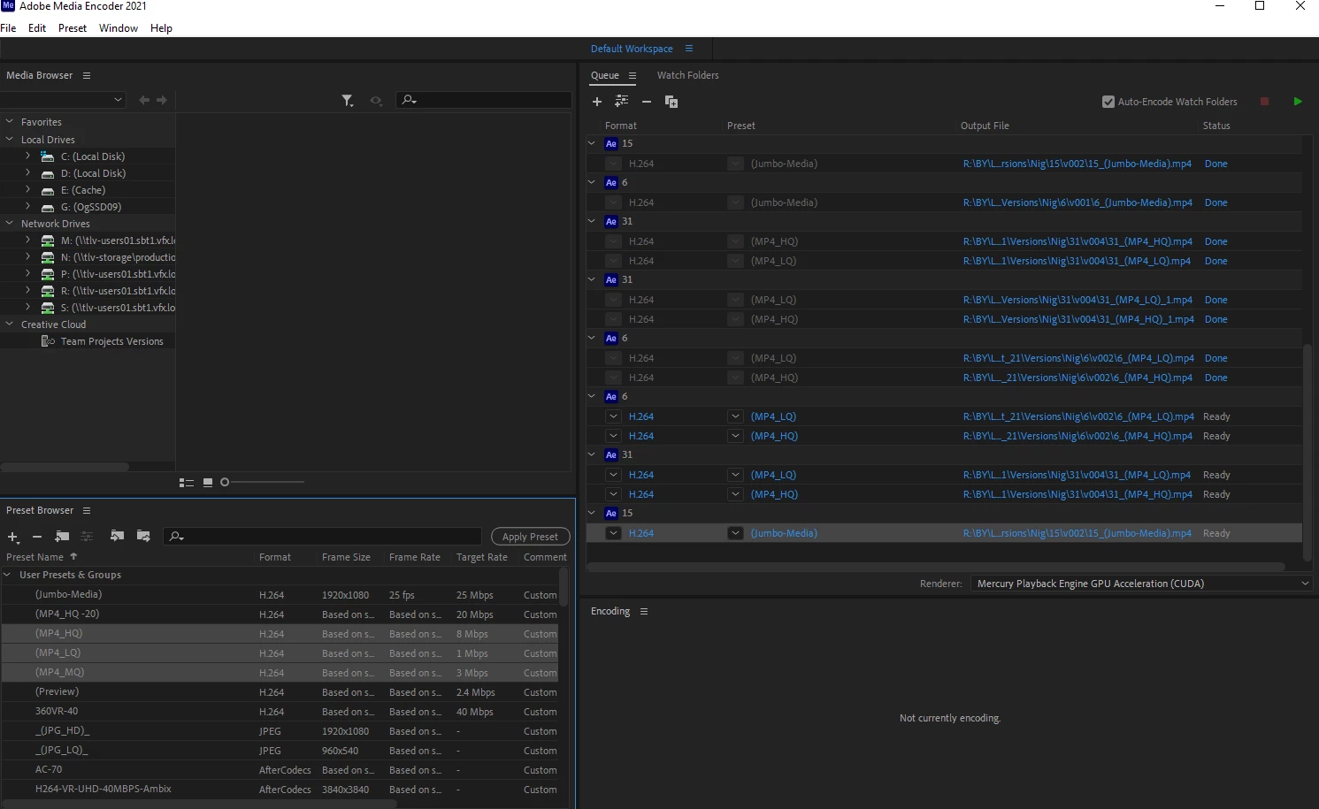
Task: Click the C: (Local Disk) drive icon
Action: click(x=48, y=156)
